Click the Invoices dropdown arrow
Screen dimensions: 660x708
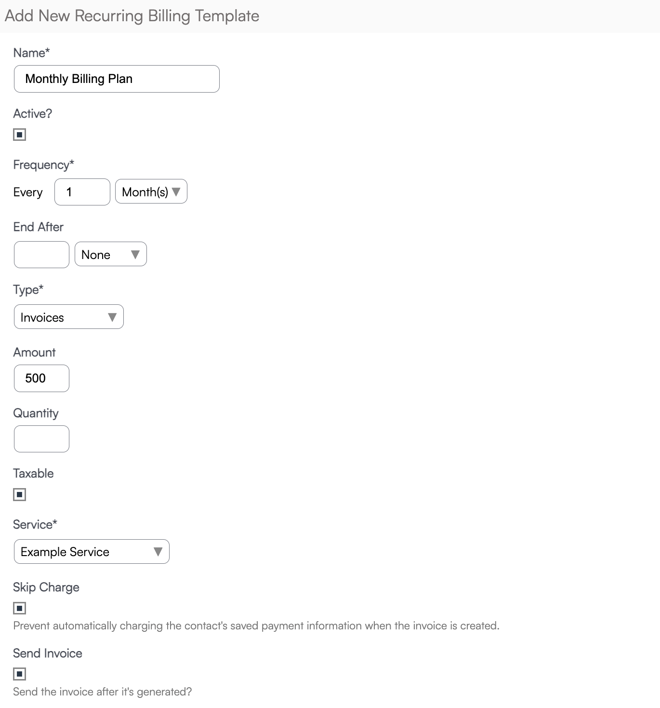112,317
